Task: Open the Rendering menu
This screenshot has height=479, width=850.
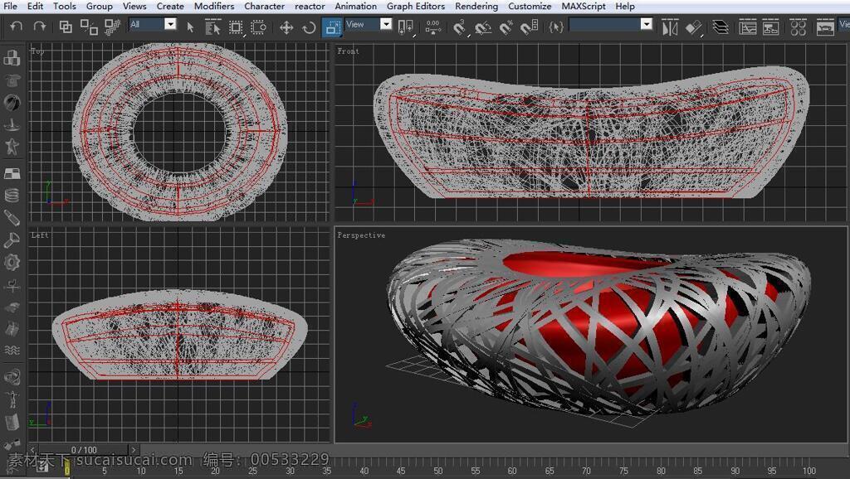Action: tap(476, 7)
